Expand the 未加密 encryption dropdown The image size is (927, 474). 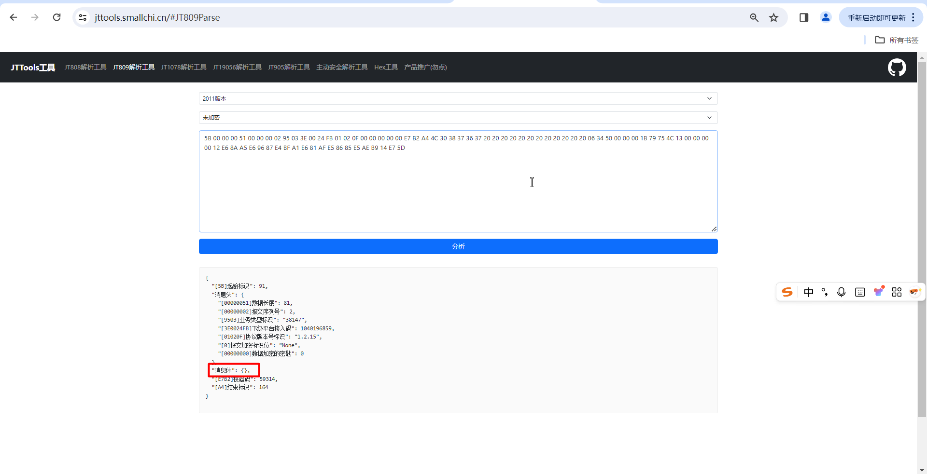click(458, 118)
